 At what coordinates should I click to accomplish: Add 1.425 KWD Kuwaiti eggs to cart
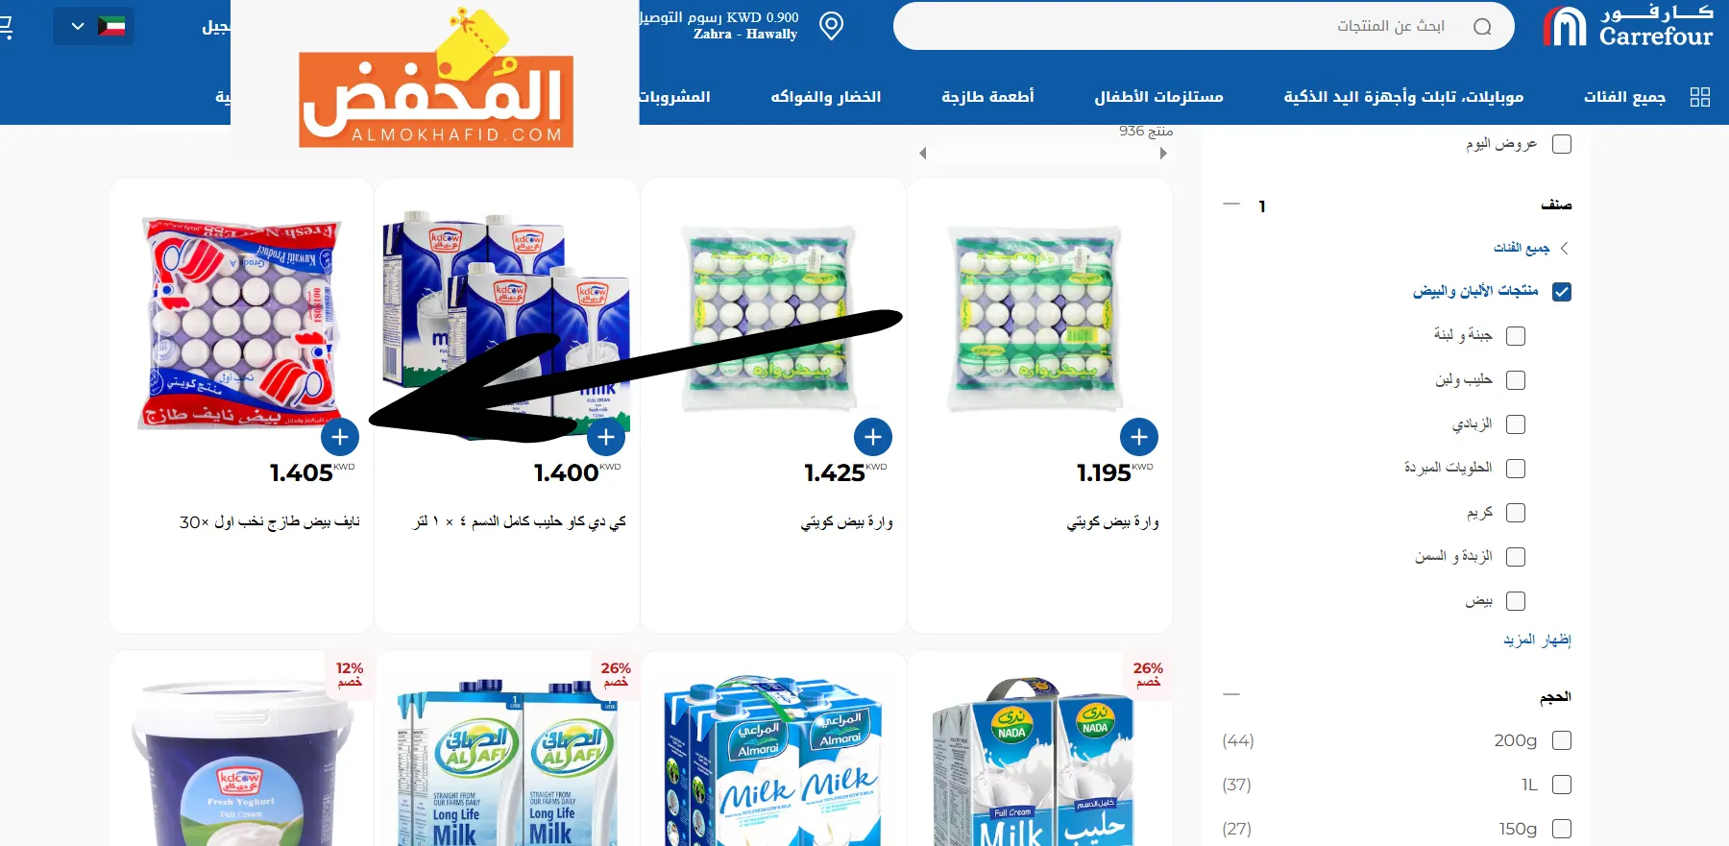872,437
